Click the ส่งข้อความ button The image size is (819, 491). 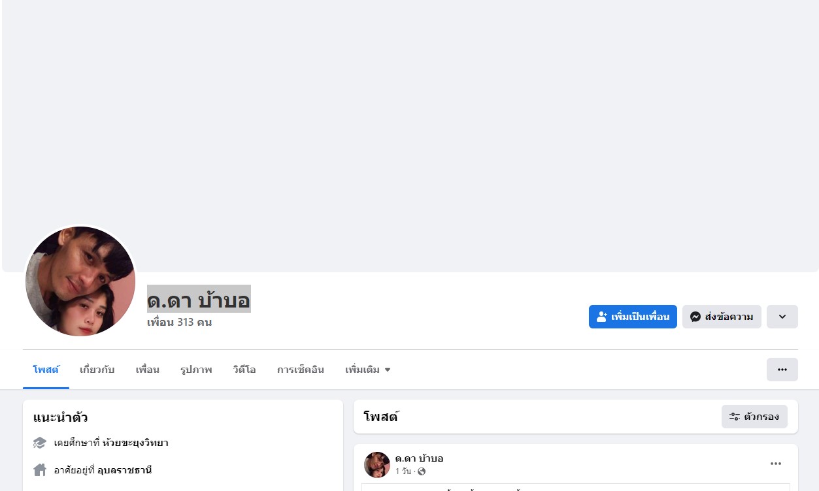pos(722,317)
